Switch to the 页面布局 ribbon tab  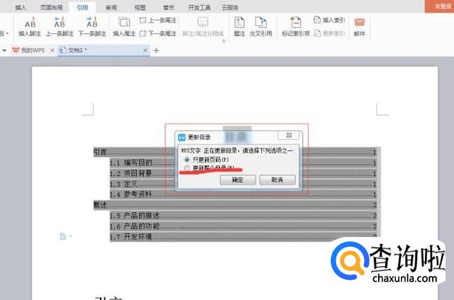[x=50, y=6]
